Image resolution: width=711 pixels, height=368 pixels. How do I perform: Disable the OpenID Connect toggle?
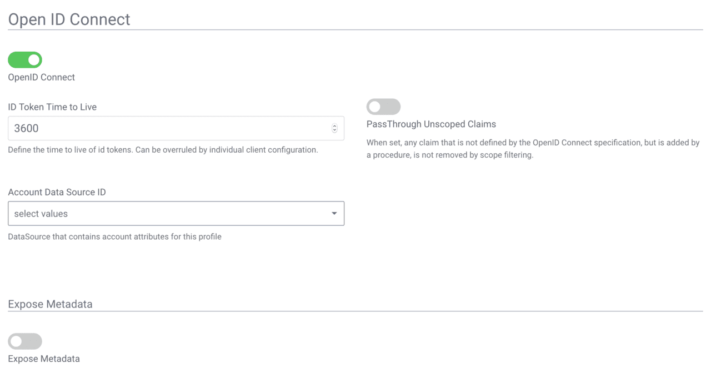click(x=25, y=59)
